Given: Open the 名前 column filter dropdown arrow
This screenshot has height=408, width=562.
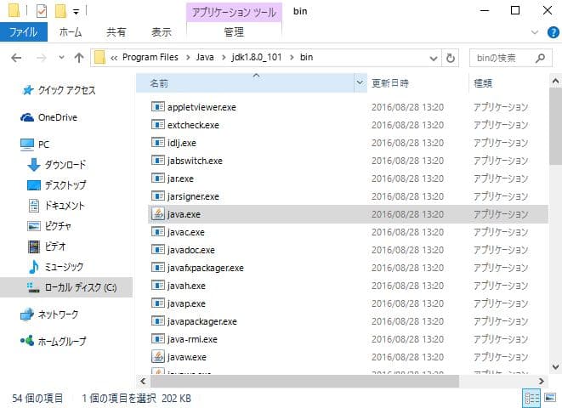Looking at the screenshot, I should (360, 83).
